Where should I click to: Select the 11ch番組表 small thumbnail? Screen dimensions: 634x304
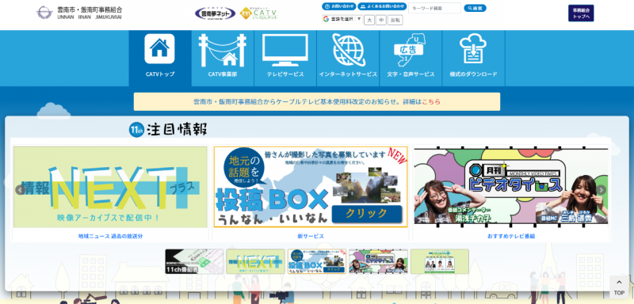pos(194,261)
